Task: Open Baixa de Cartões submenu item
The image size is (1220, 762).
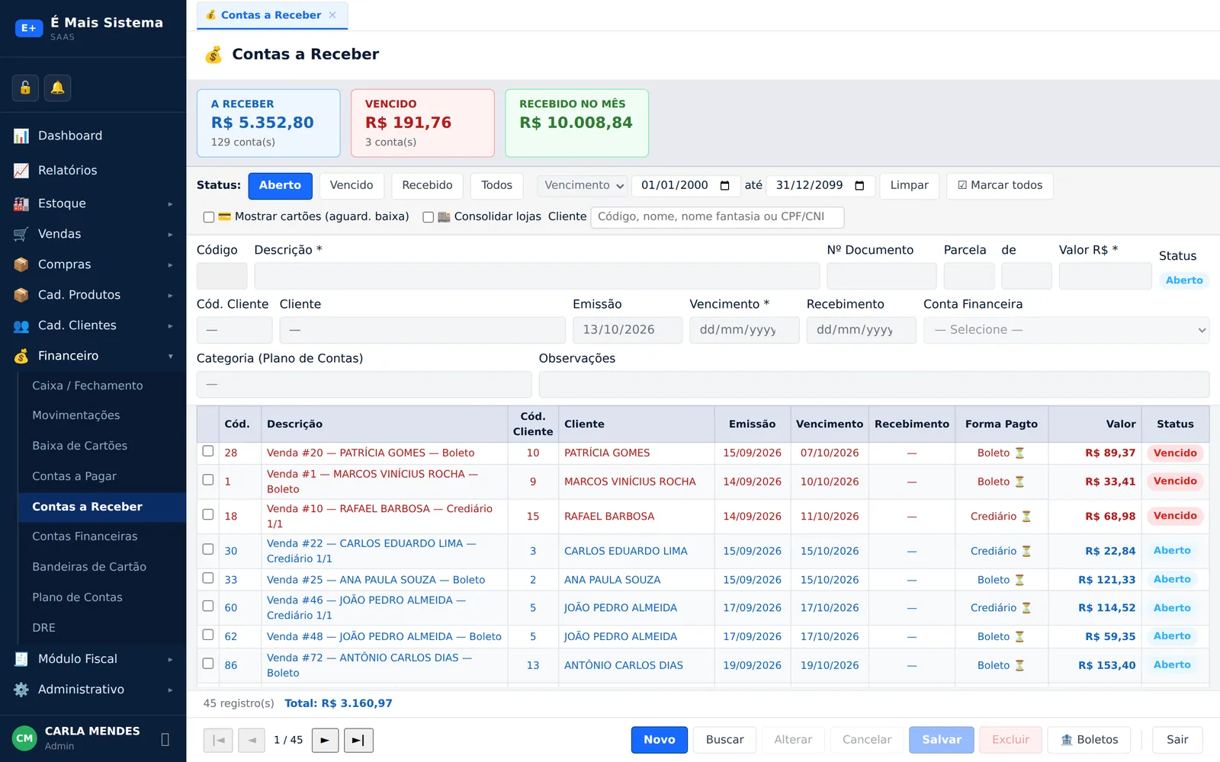Action: tap(101, 446)
